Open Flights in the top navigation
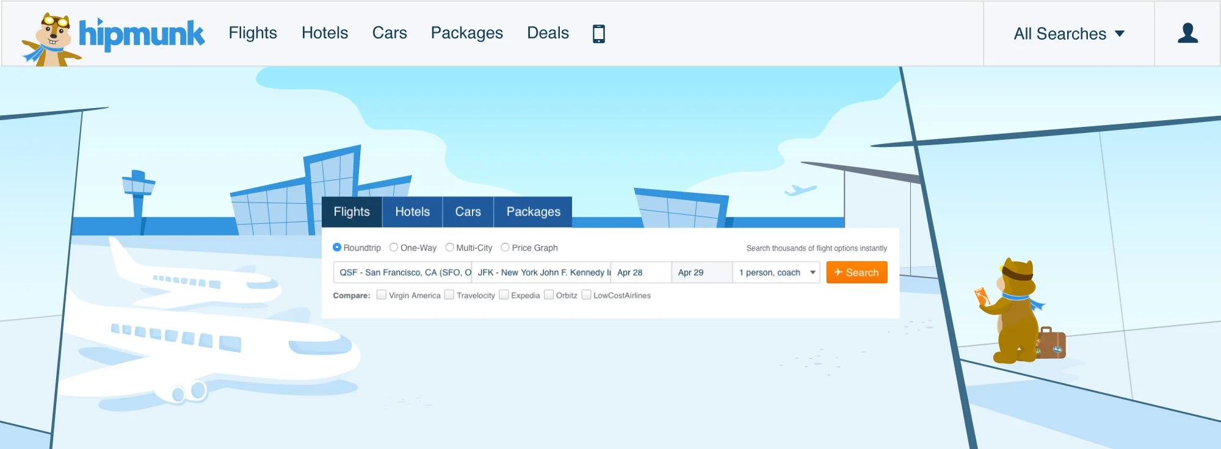This screenshot has height=449, width=1221. (x=253, y=33)
